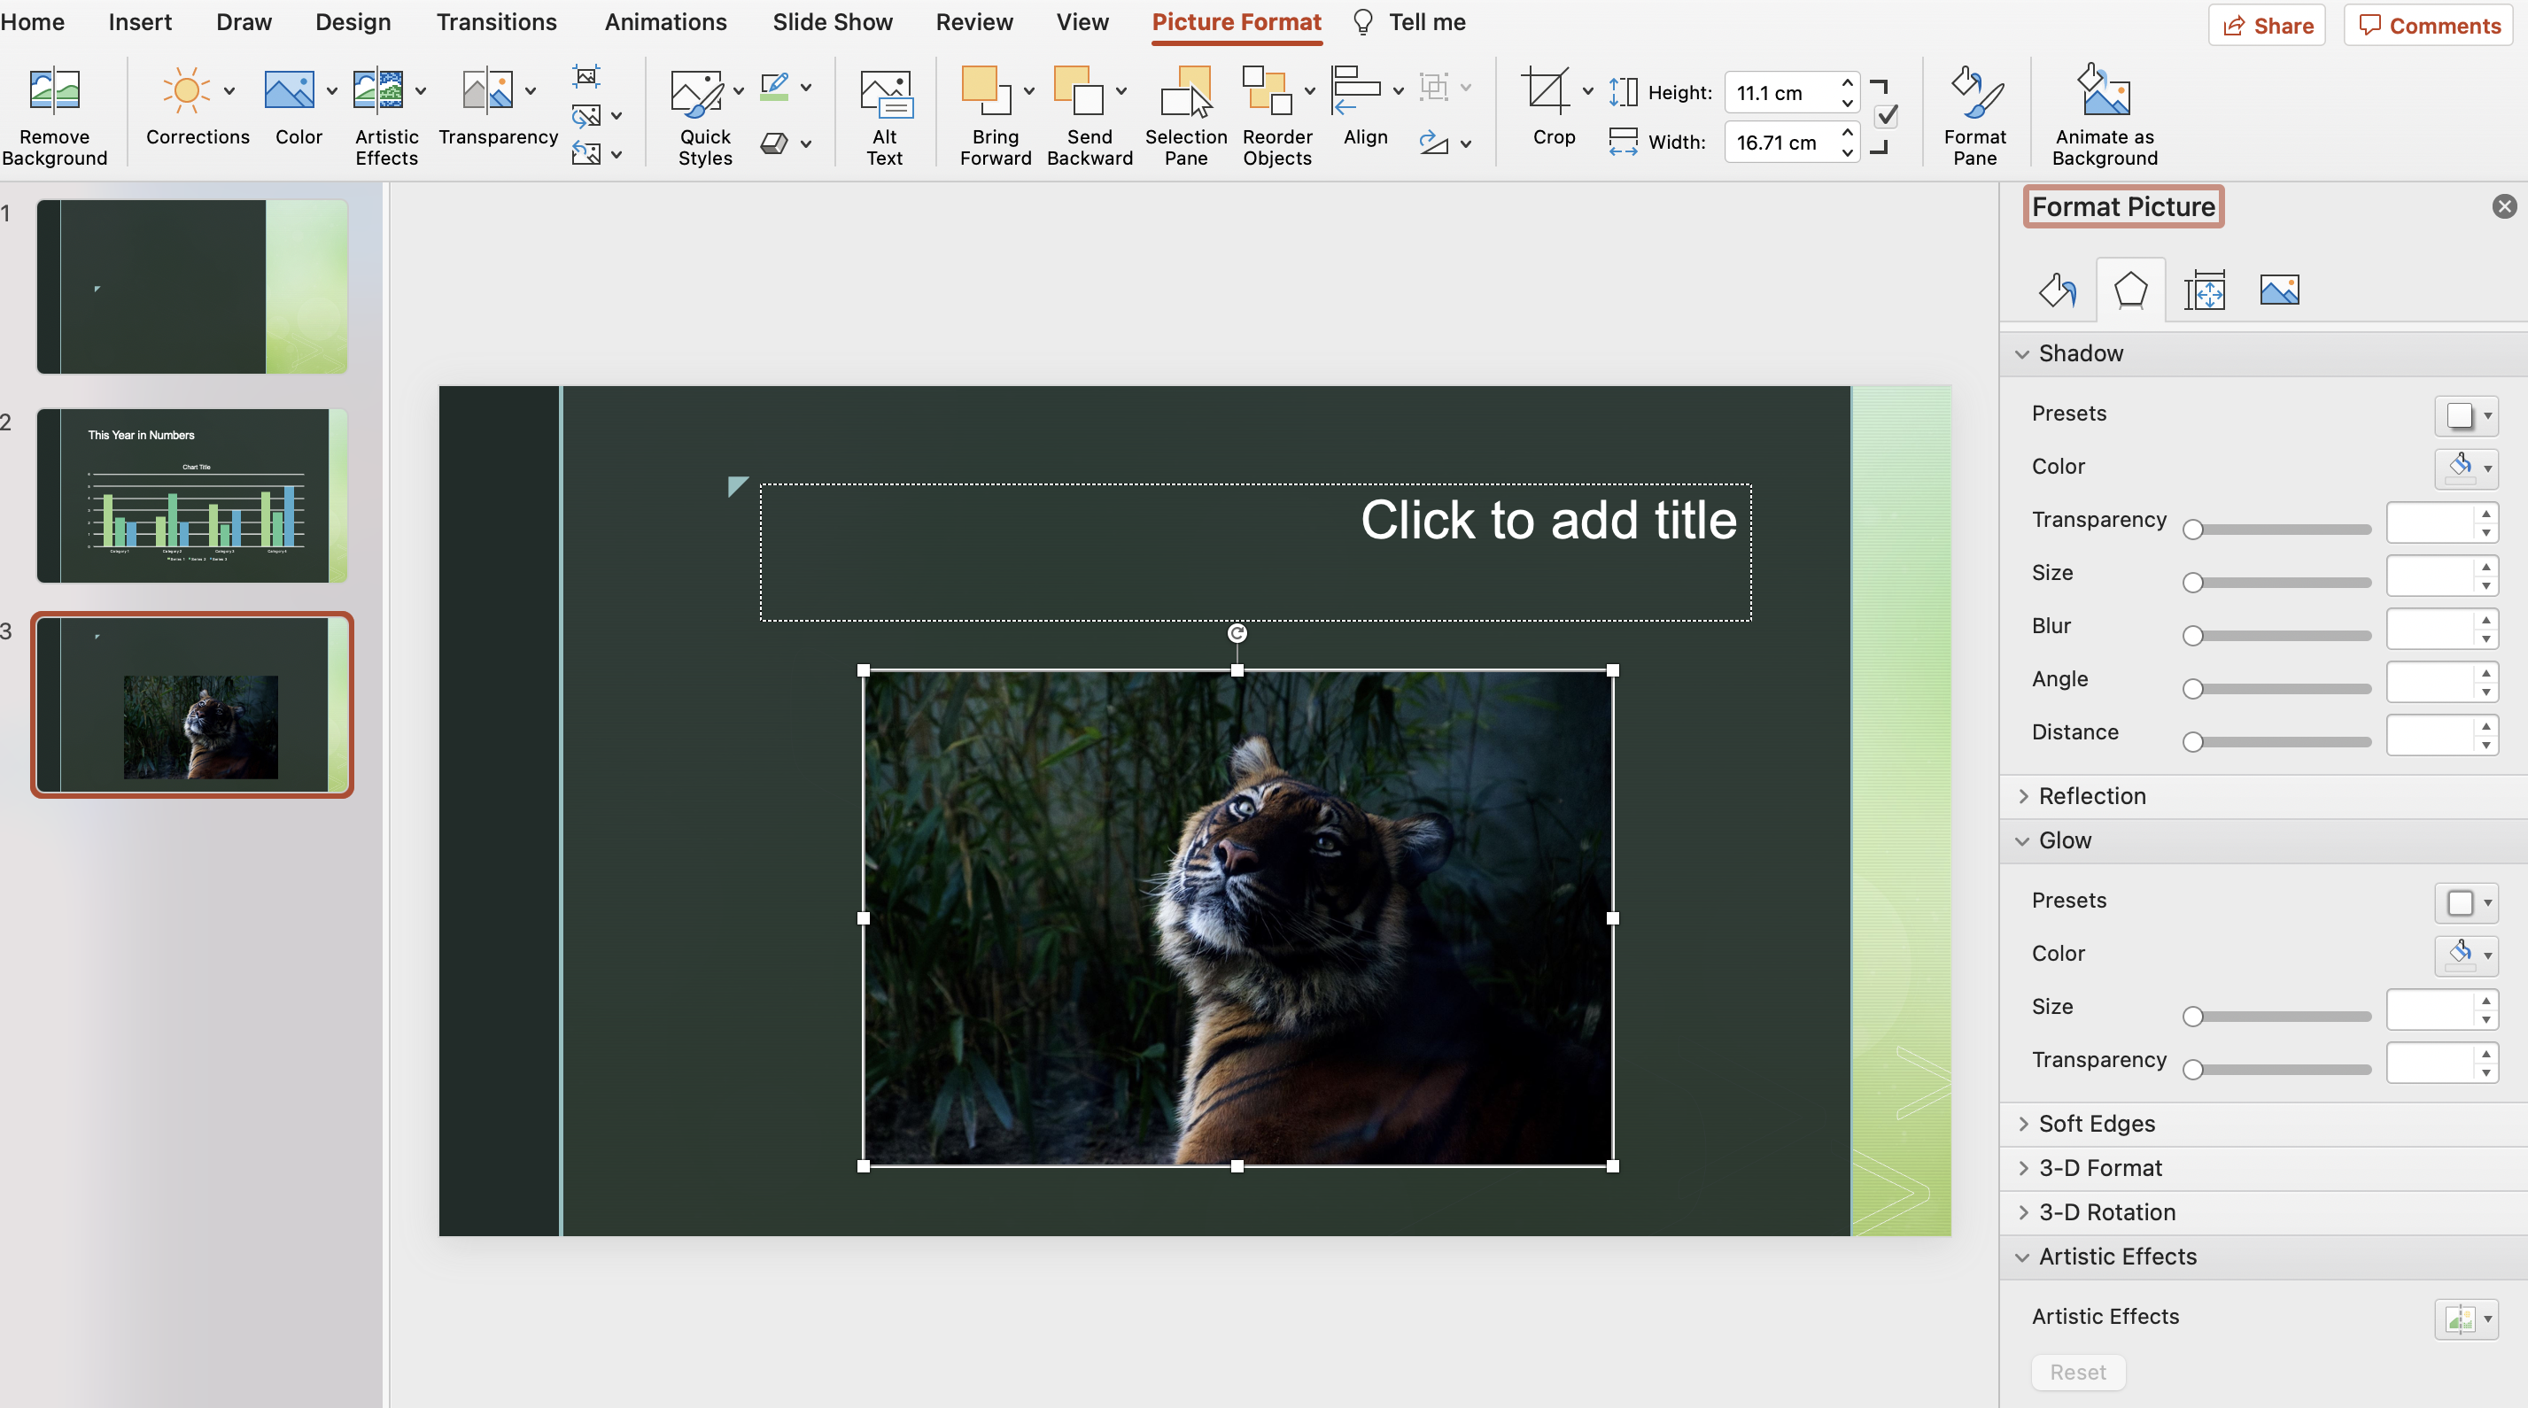Open the Comments button
Image resolution: width=2528 pixels, height=1408 pixels.
click(x=2428, y=26)
